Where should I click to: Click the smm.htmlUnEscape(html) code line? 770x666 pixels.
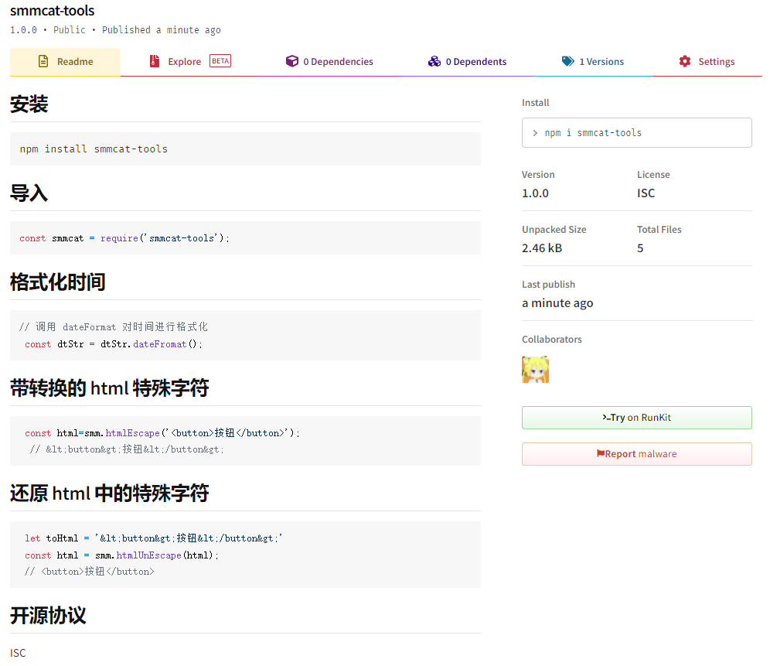coord(122,555)
